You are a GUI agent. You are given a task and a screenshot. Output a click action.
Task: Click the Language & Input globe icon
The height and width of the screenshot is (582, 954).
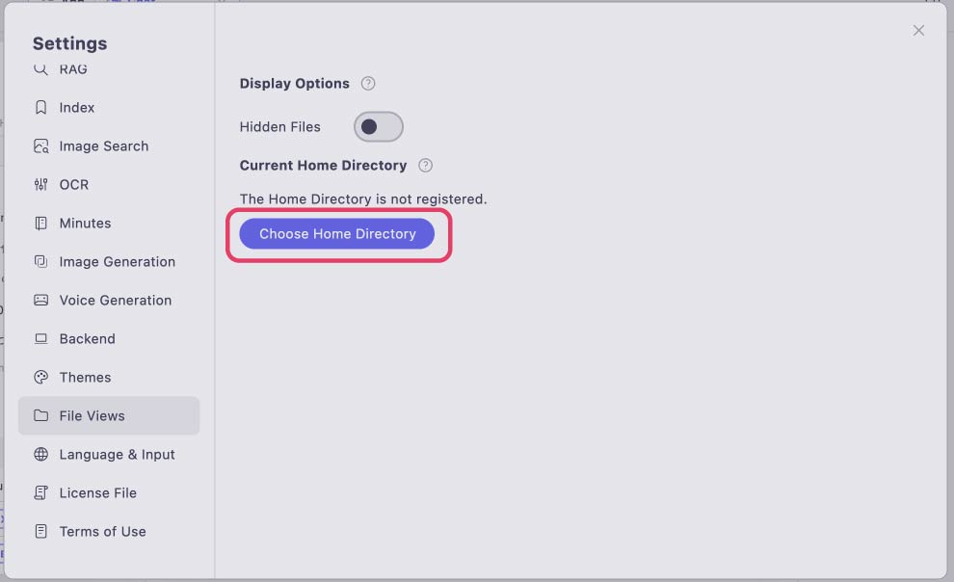(x=40, y=454)
